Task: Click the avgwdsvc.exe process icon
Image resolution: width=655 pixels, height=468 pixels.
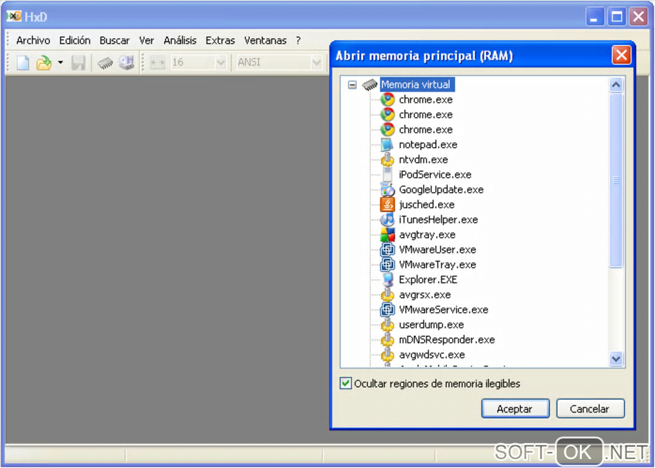Action: (387, 354)
